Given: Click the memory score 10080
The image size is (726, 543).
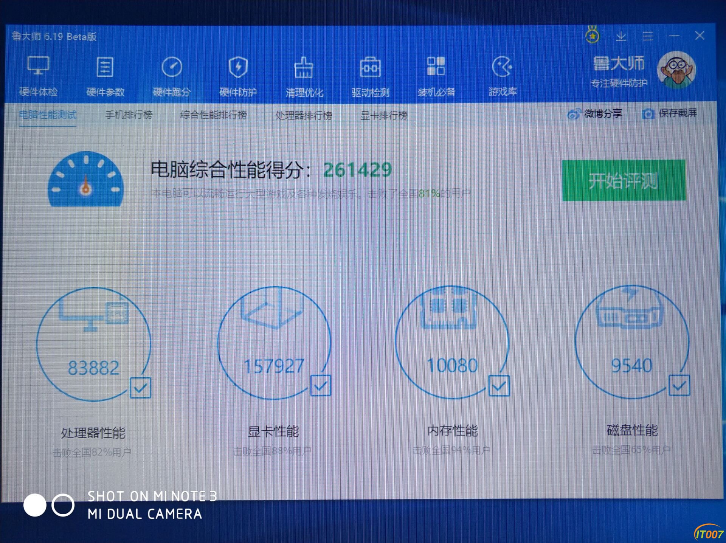Looking at the screenshot, I should (x=452, y=366).
